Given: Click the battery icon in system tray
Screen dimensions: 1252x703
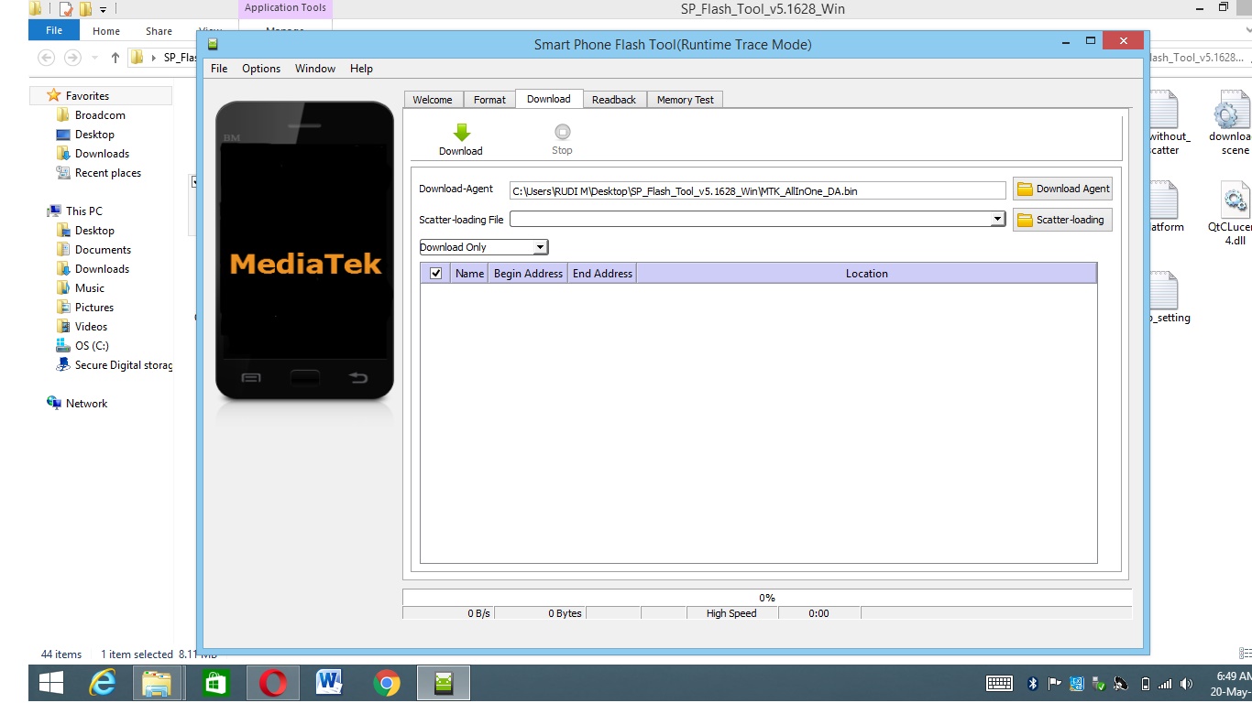Looking at the screenshot, I should [x=1145, y=684].
